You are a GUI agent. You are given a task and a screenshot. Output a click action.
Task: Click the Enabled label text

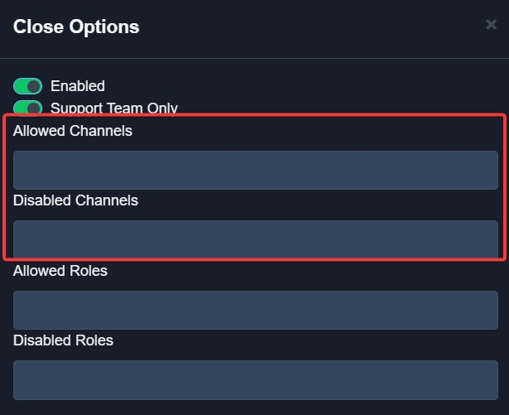pos(78,86)
